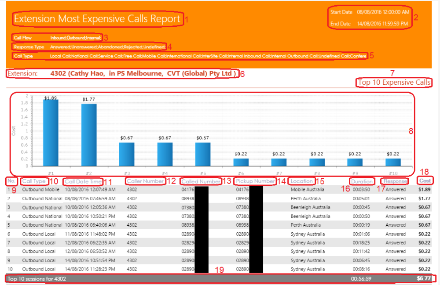Image resolution: width=440 pixels, height=285 pixels.
Task: Click the $1.77 cost cell in row 2
Action: [x=424, y=198]
